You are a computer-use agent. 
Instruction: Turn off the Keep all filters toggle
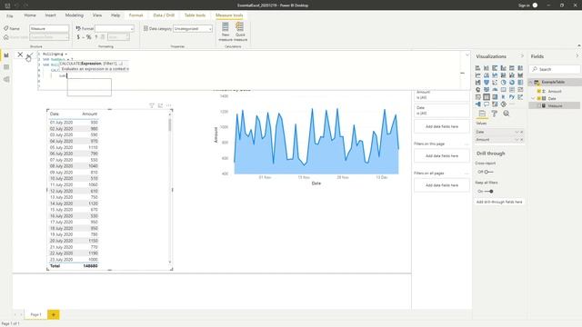[x=489, y=192]
